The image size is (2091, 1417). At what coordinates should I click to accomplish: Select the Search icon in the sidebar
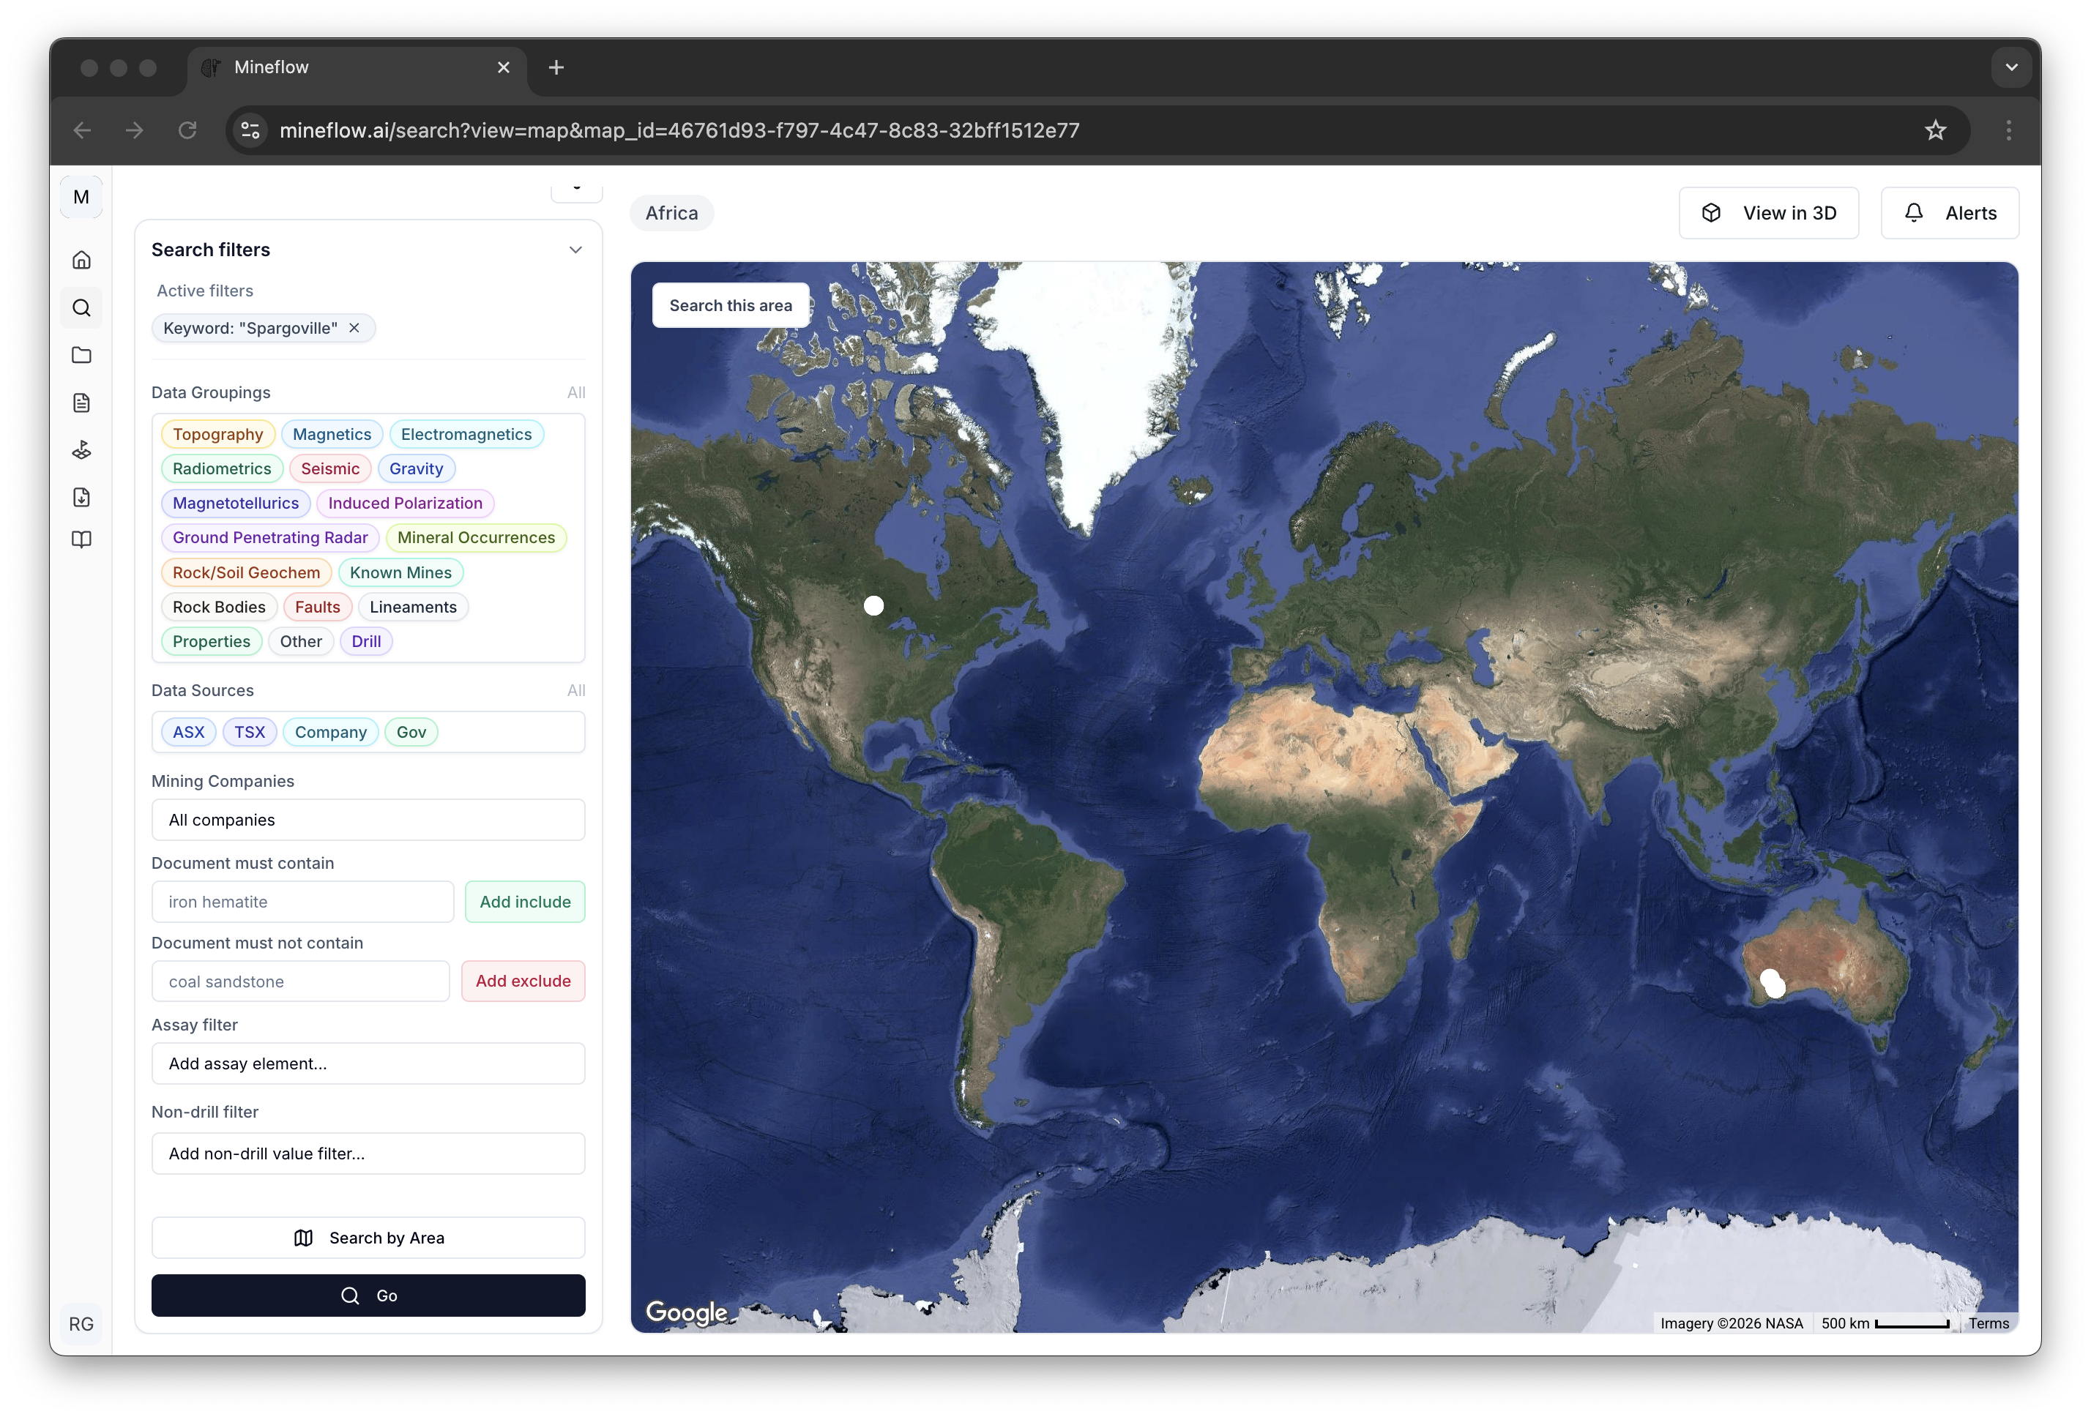(81, 307)
